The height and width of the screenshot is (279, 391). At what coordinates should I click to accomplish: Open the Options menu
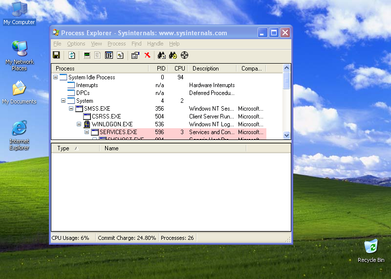(x=76, y=44)
